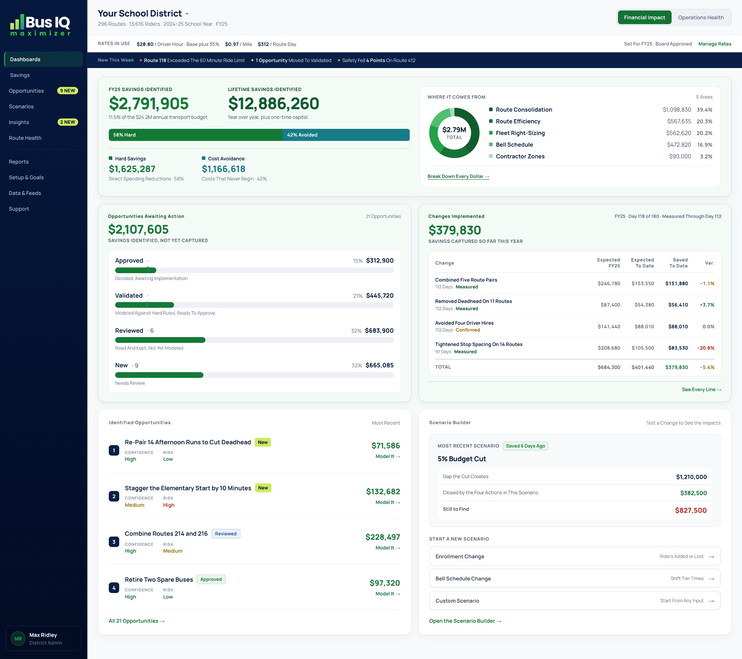
Task: Click the Approved progress bar
Action: tap(254, 270)
